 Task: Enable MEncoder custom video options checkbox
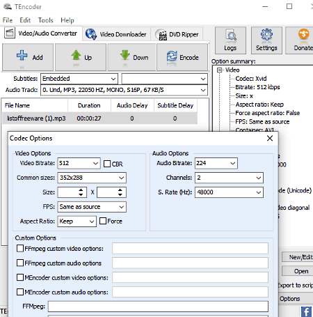tap(20, 277)
